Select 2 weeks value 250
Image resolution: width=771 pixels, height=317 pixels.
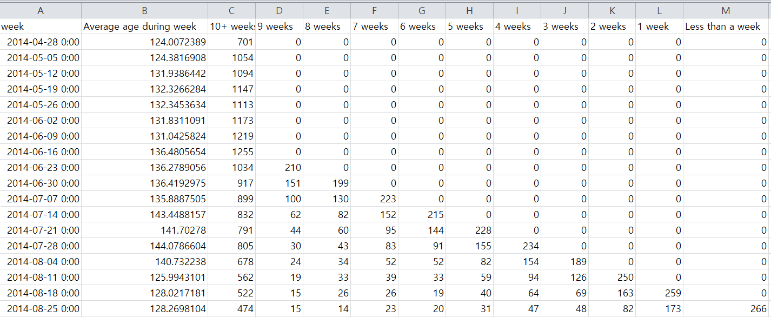612,277
